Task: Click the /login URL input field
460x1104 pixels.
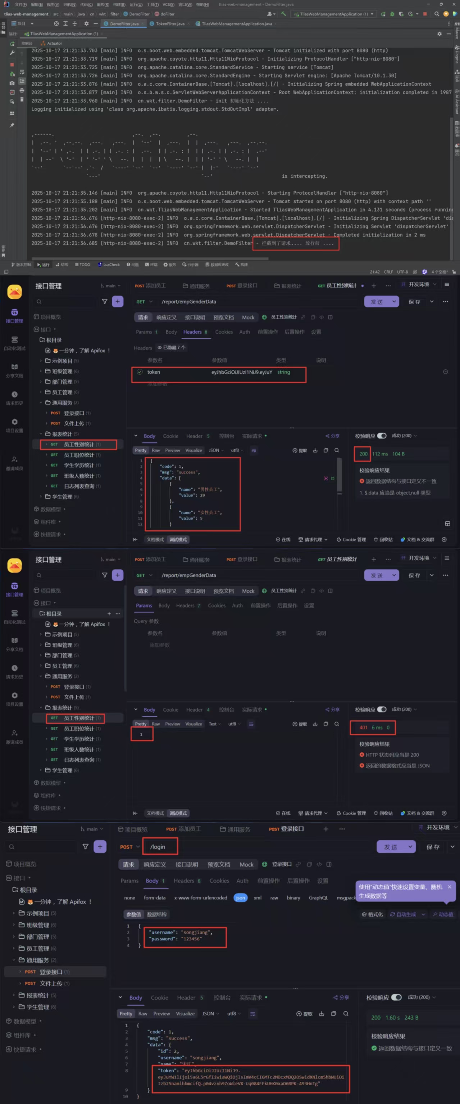Action: pos(160,847)
